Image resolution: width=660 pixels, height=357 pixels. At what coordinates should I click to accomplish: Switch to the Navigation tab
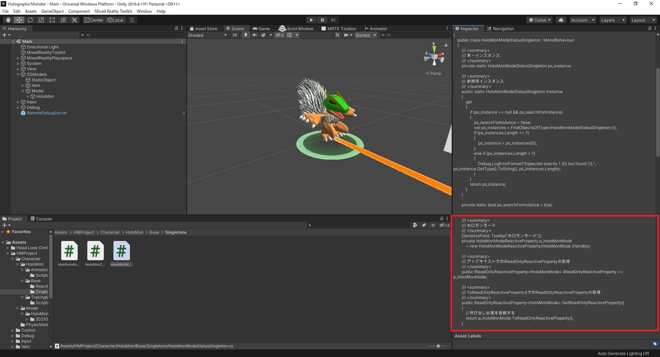click(501, 29)
